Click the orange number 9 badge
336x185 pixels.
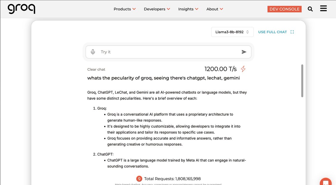click(x=139, y=179)
